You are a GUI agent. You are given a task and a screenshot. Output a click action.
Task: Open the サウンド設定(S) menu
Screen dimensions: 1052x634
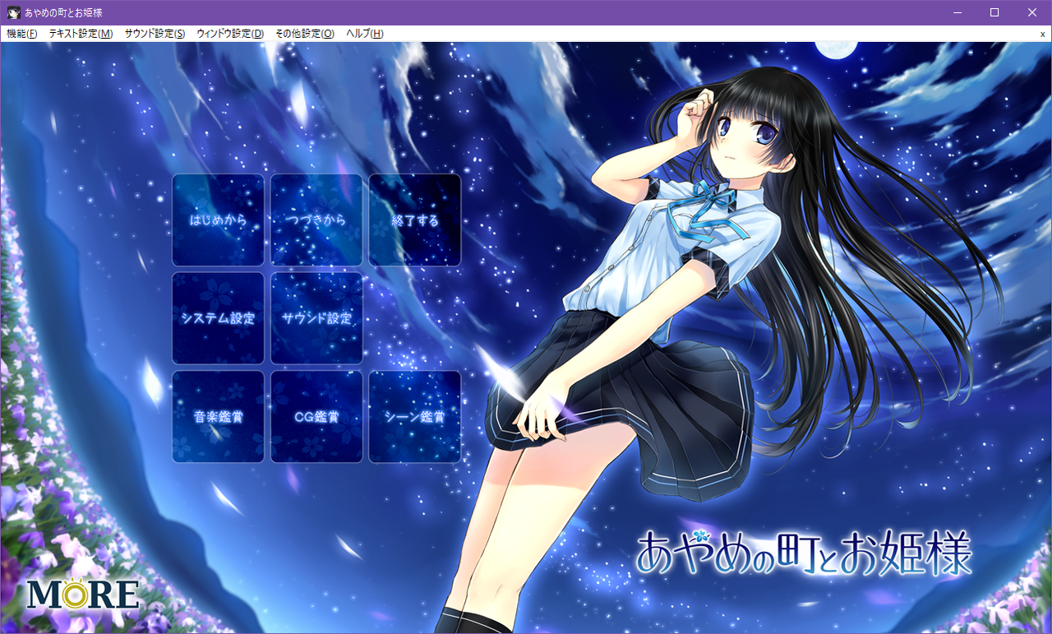coord(155,34)
